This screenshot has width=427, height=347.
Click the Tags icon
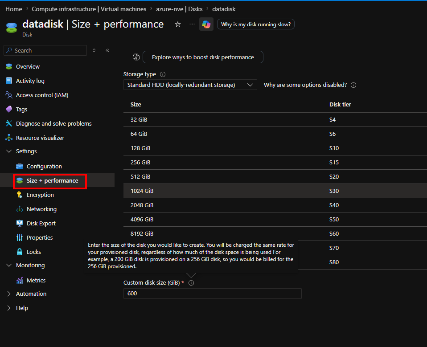(9, 109)
